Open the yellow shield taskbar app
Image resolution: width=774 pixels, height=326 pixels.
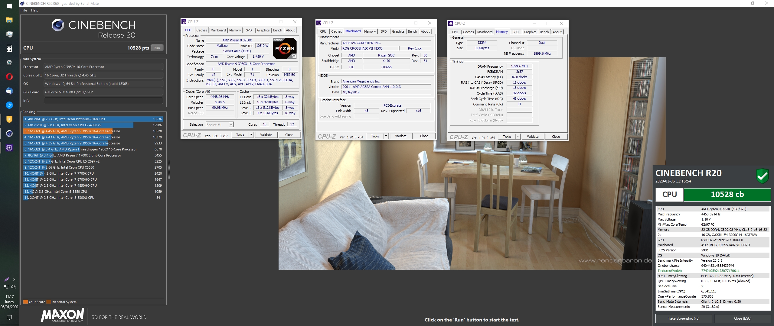[9, 119]
